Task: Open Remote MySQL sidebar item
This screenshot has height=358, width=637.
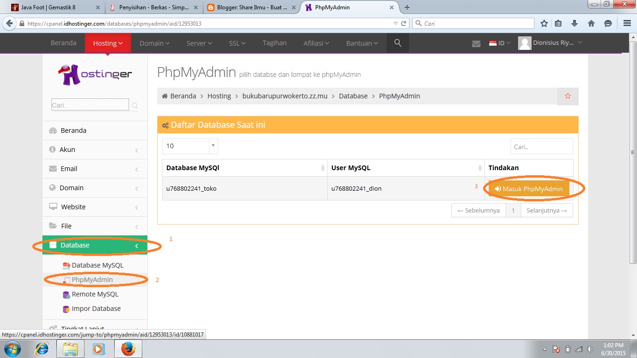Action: [x=95, y=294]
